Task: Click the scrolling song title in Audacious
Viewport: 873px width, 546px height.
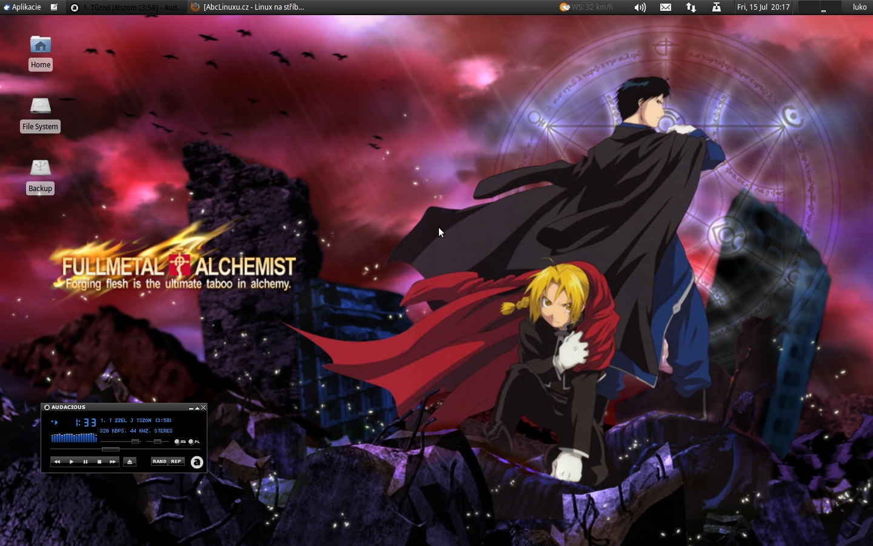Action: point(136,420)
